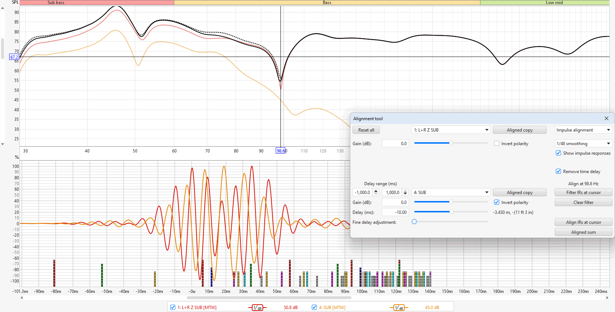Click the Delay (ms) input field
The image size is (615, 312).
point(395,212)
